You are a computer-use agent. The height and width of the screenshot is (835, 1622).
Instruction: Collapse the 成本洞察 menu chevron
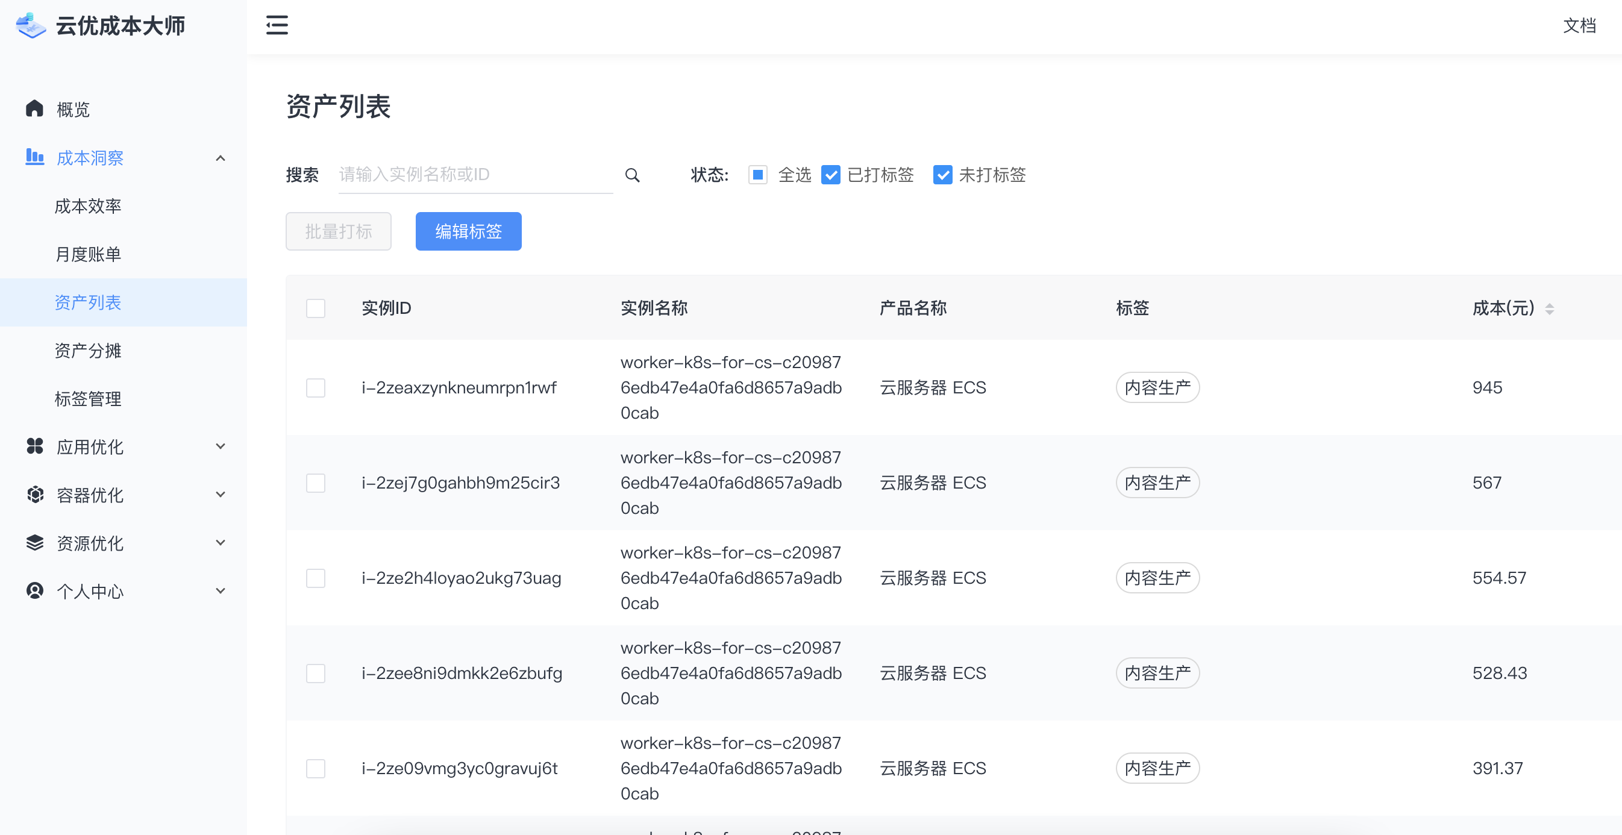pos(221,158)
